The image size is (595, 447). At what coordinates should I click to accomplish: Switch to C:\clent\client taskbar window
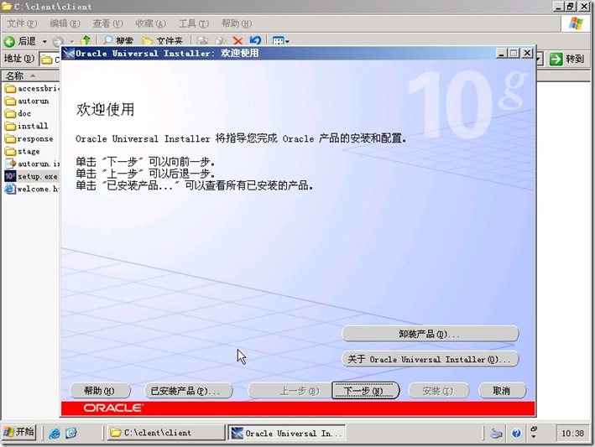pyautogui.click(x=165, y=433)
